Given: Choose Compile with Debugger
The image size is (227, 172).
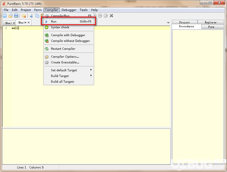Looking at the screenshot, I should tap(69, 35).
